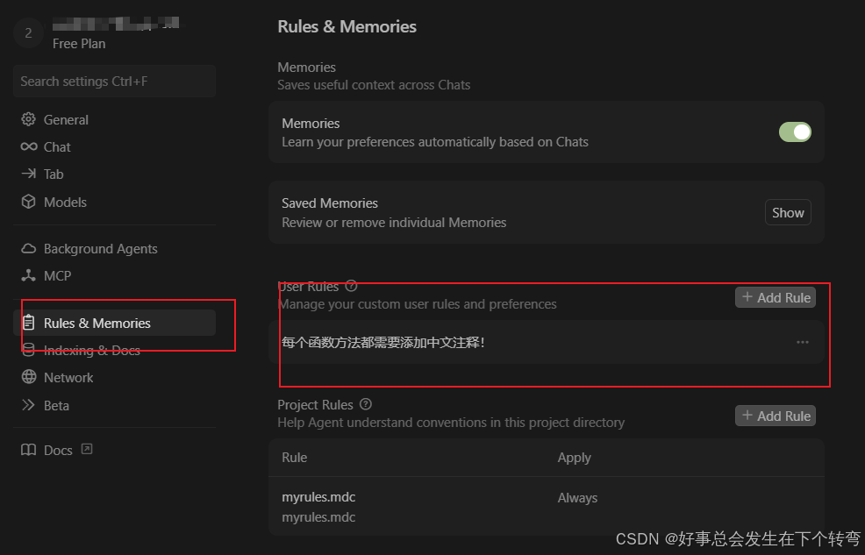865x555 pixels.
Task: Open the Always apply setting for myrules.mdc
Action: pyautogui.click(x=577, y=497)
